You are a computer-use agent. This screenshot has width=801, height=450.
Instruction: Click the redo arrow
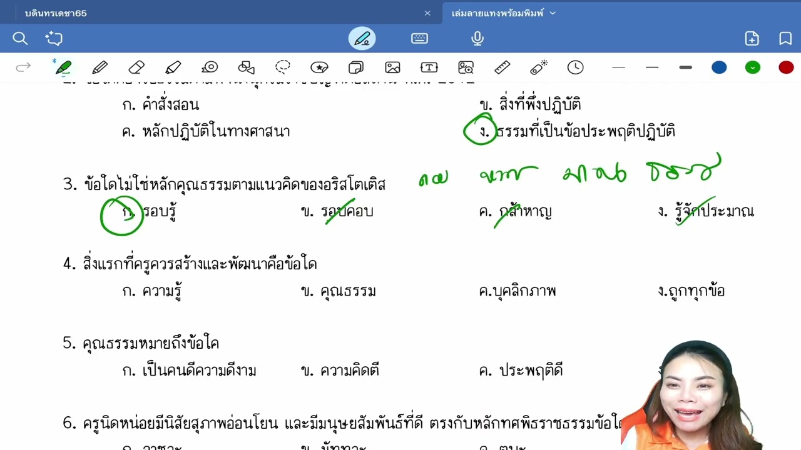tap(23, 67)
